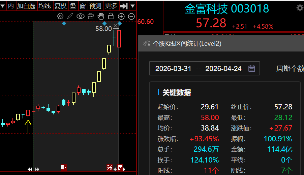Click the rightmost blue diamond marker
Viewport: 304px width, 175px height.
[120, 24]
